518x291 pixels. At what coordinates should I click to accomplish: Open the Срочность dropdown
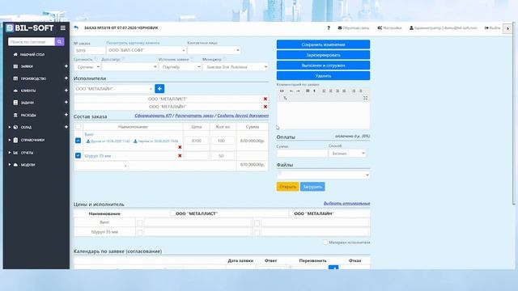(87, 67)
